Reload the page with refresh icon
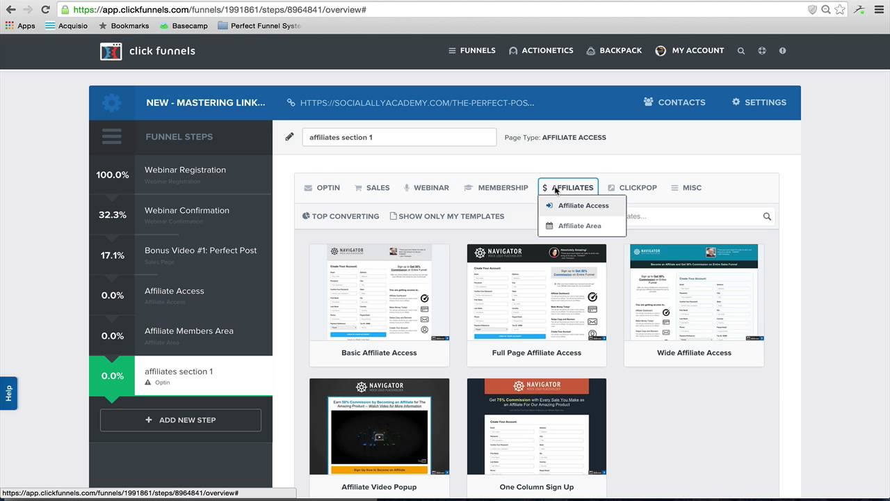Screen dimensions: 890x501 (45, 10)
